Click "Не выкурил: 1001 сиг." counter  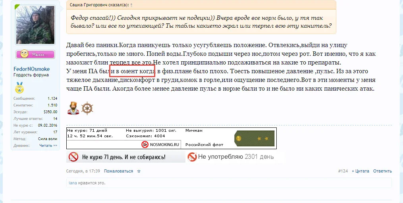coord(151,131)
